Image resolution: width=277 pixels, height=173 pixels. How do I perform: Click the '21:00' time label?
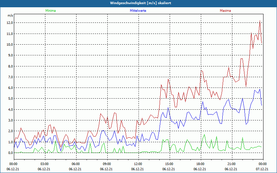pos(232,164)
